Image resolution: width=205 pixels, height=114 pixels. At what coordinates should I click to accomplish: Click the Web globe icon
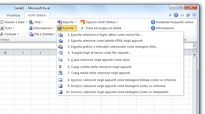click(x=31, y=22)
